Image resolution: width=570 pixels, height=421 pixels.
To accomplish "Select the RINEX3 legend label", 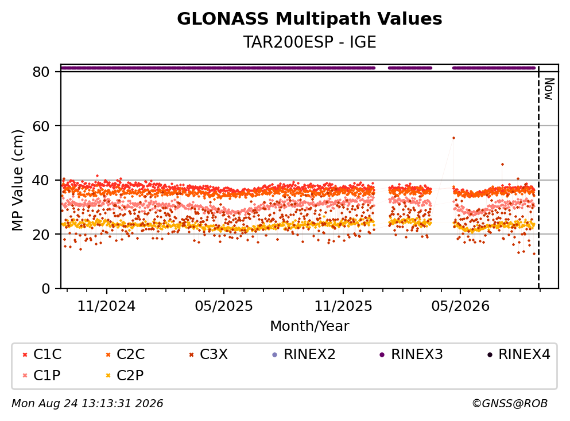I will (417, 354).
